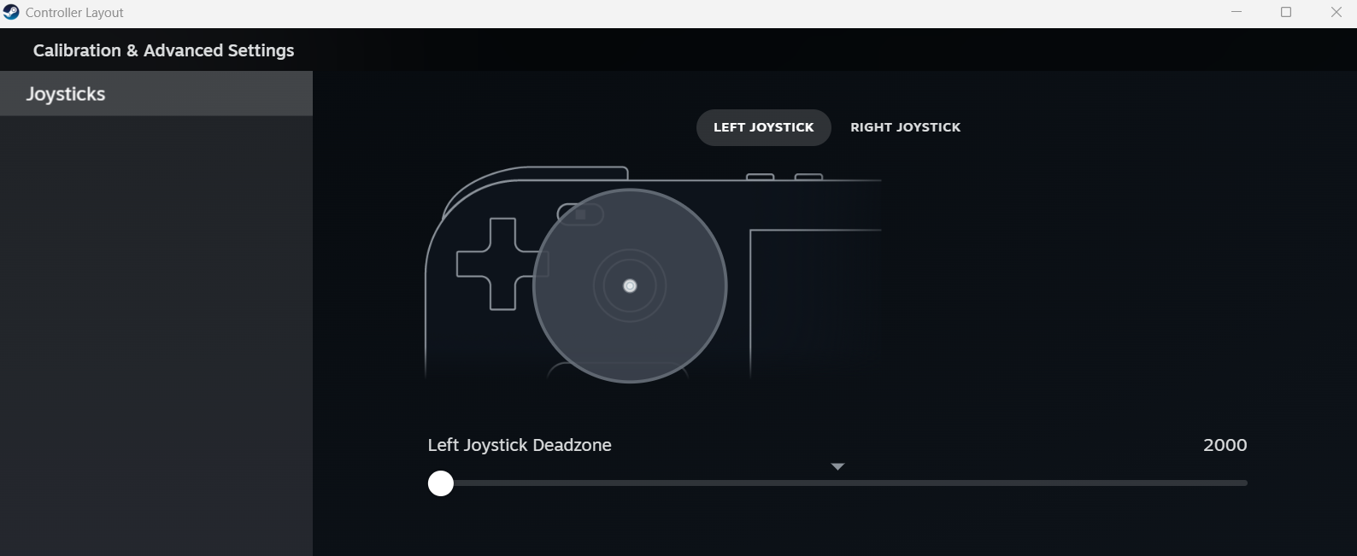
Task: Click the small rounded button above the joystick
Action: pos(579,214)
